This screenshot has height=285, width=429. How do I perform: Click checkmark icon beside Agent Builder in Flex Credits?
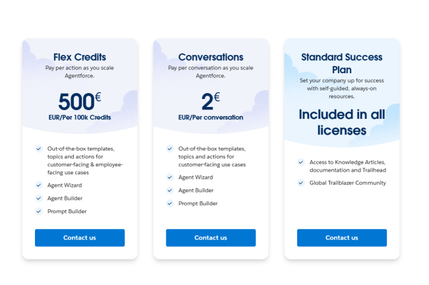[x=39, y=199]
